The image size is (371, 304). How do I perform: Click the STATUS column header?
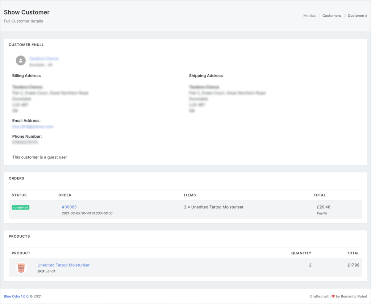pos(18,195)
